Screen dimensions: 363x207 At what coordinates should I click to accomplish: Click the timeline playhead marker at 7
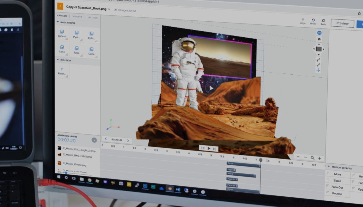tap(261, 160)
